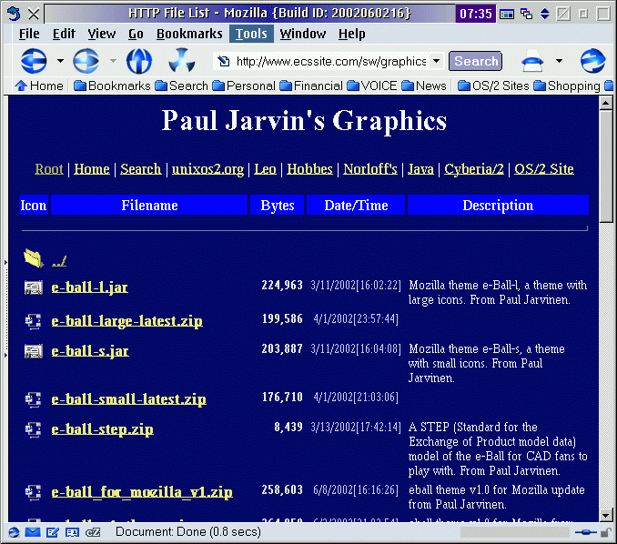Open the News bookmarks folder
The image size is (617, 544).
pos(424,86)
